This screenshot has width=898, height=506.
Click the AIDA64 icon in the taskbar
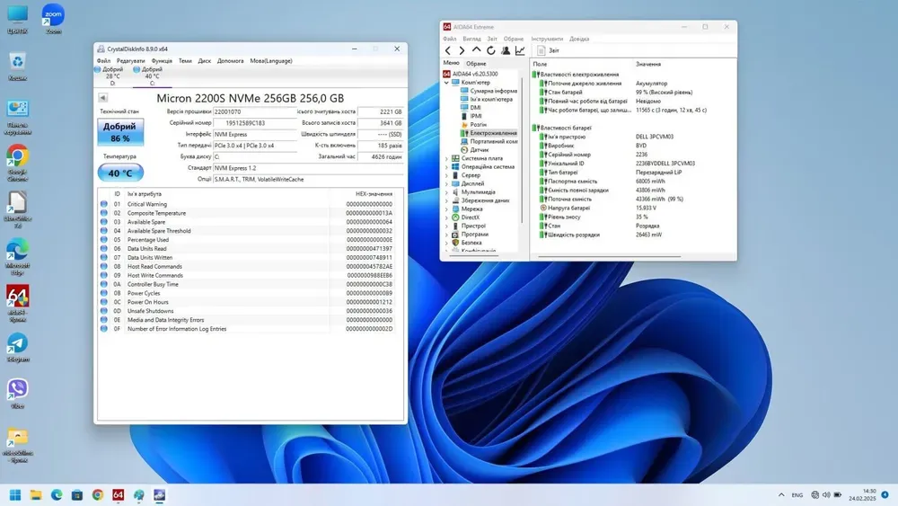click(119, 494)
